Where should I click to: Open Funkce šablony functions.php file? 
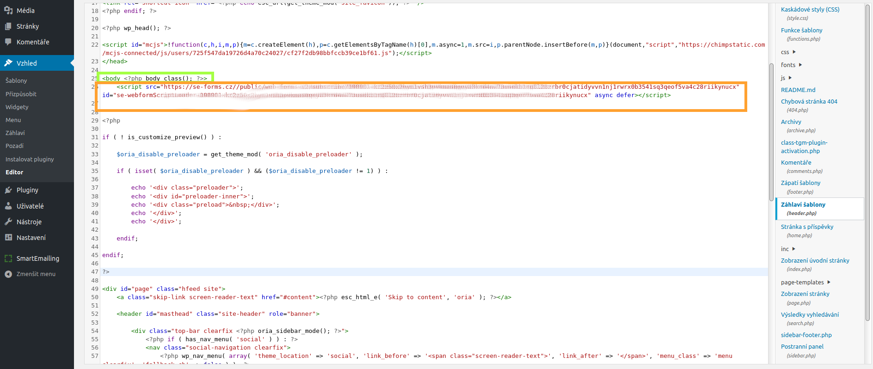801,30
